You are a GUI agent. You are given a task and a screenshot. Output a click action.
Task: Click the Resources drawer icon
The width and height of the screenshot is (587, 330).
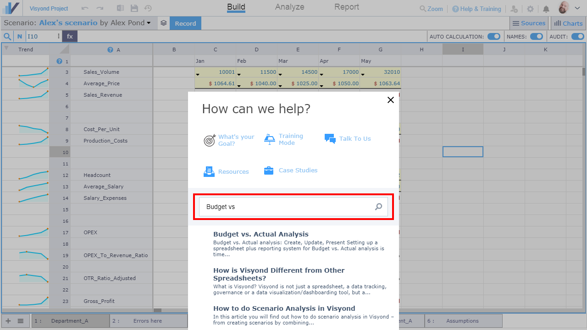coord(209,171)
